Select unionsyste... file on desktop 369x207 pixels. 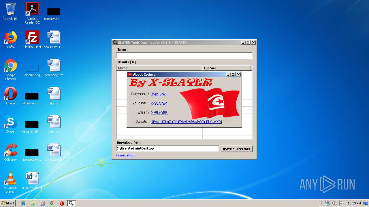[x=54, y=13]
